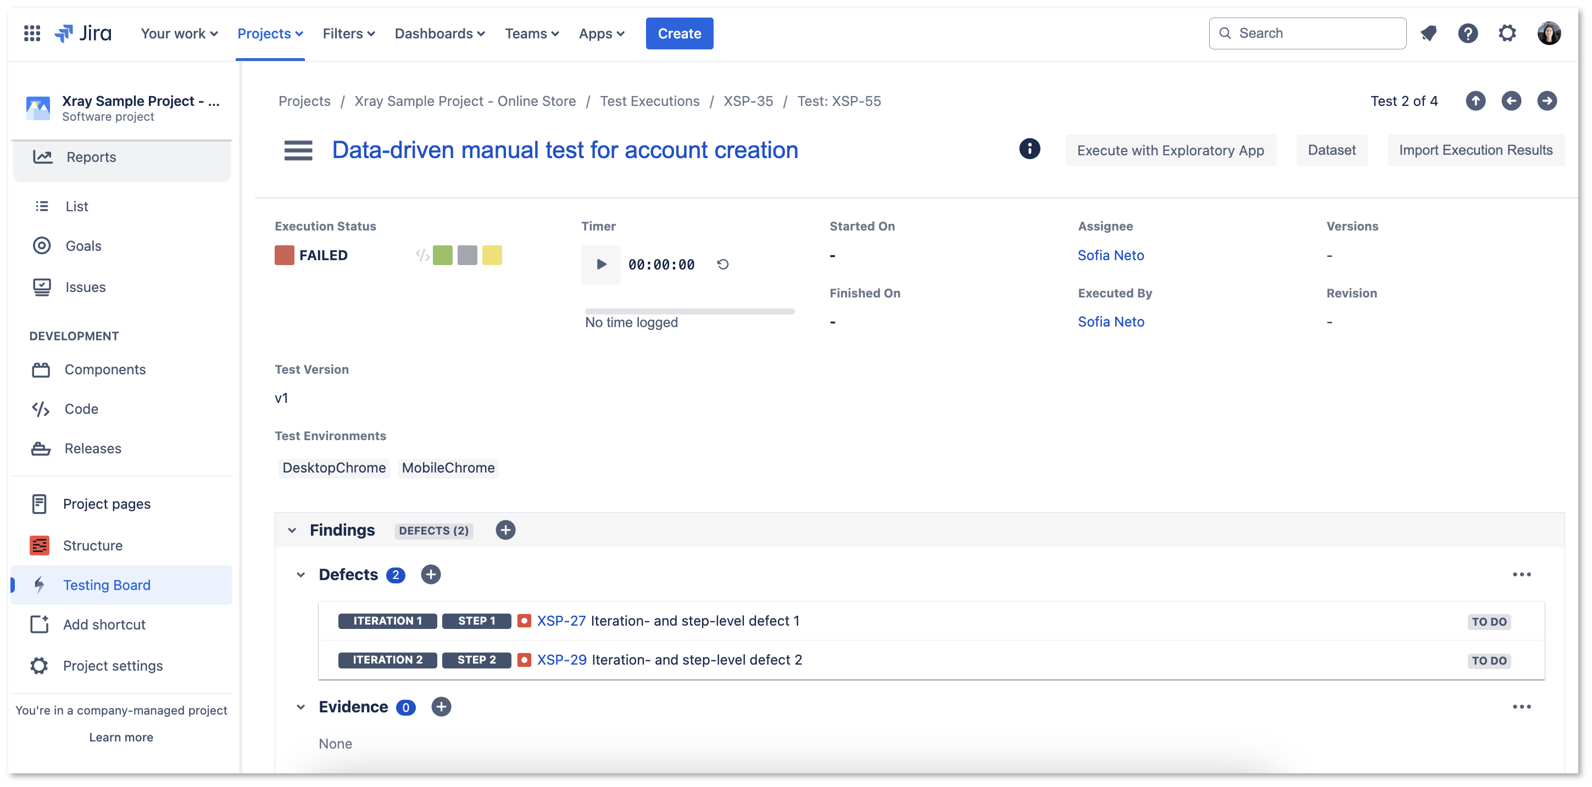Go up to test execution arrow icon
1592x787 pixels.
tap(1475, 100)
